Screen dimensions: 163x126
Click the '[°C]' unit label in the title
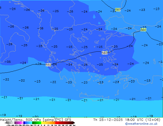(x=59, y=120)
